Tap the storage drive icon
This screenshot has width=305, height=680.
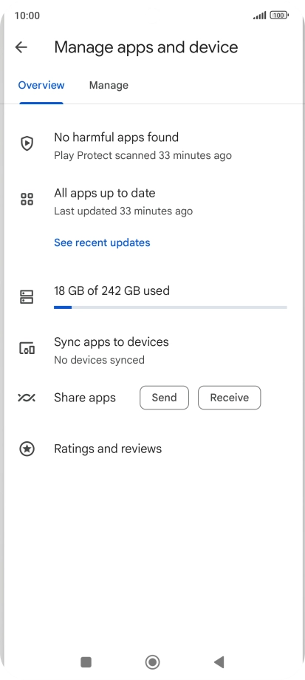(x=27, y=297)
